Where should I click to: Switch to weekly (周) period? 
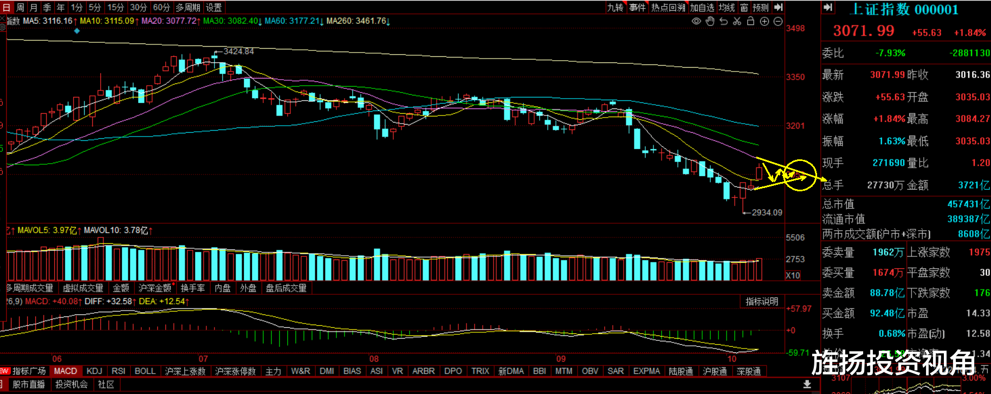click(x=20, y=7)
